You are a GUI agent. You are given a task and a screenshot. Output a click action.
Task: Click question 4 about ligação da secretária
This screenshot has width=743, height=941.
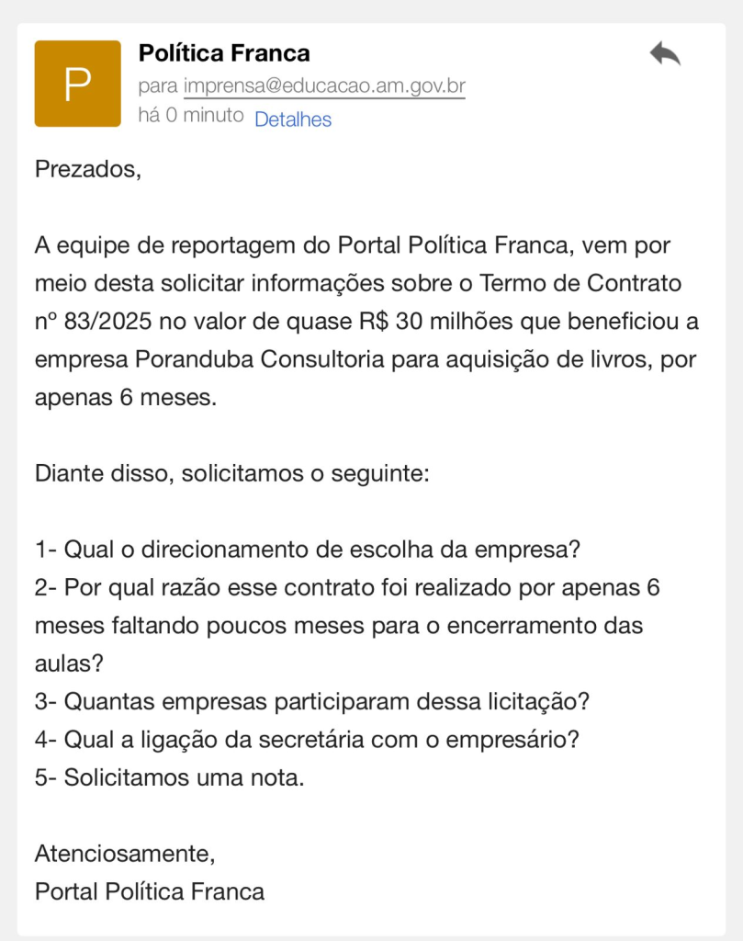pos(308,740)
